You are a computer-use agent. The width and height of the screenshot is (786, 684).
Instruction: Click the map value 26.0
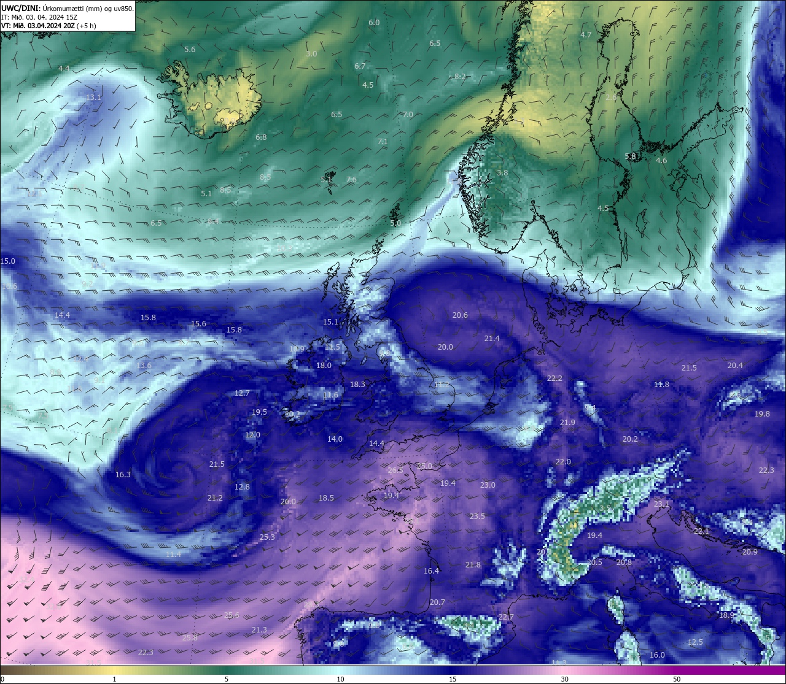click(288, 501)
